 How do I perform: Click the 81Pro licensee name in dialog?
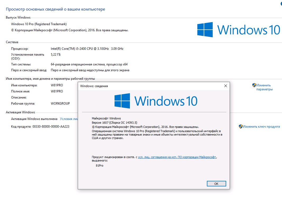(100, 165)
